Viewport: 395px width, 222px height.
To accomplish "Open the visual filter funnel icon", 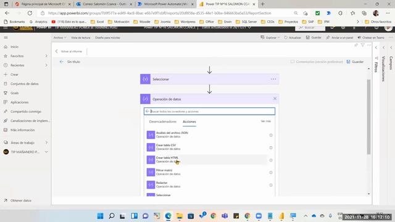I will point(362,45).
